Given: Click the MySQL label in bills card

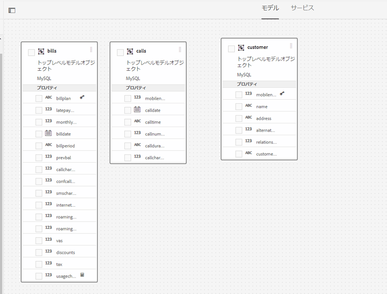Looking at the screenshot, I should tap(44, 79).
